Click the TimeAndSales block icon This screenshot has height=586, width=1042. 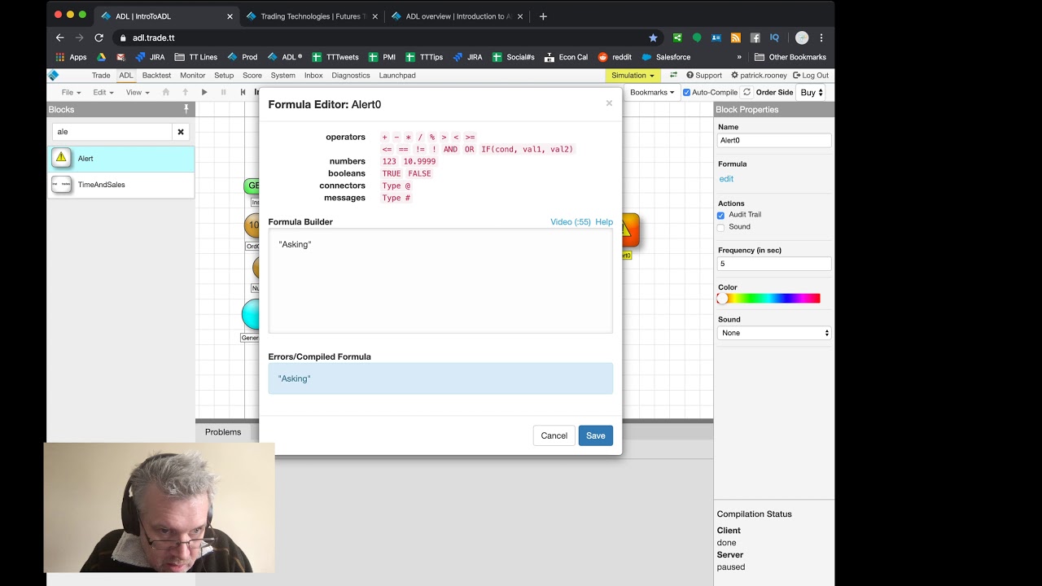tap(61, 185)
